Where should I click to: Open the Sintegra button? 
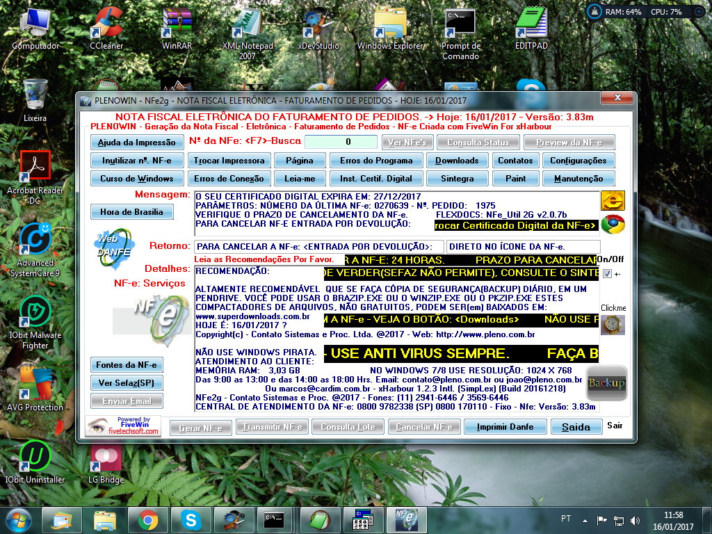(457, 179)
